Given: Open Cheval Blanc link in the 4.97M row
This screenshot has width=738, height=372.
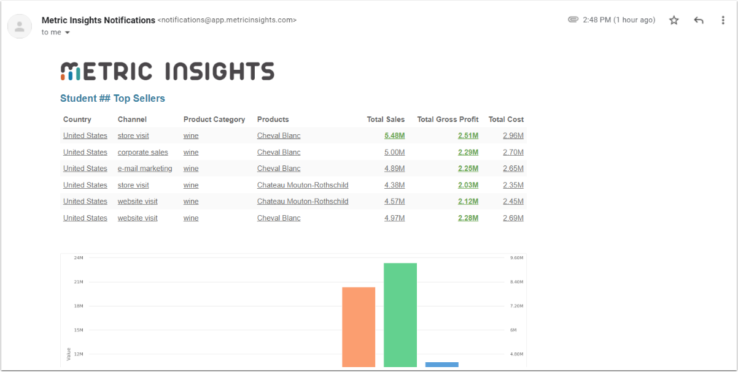Looking at the screenshot, I should click(x=279, y=218).
